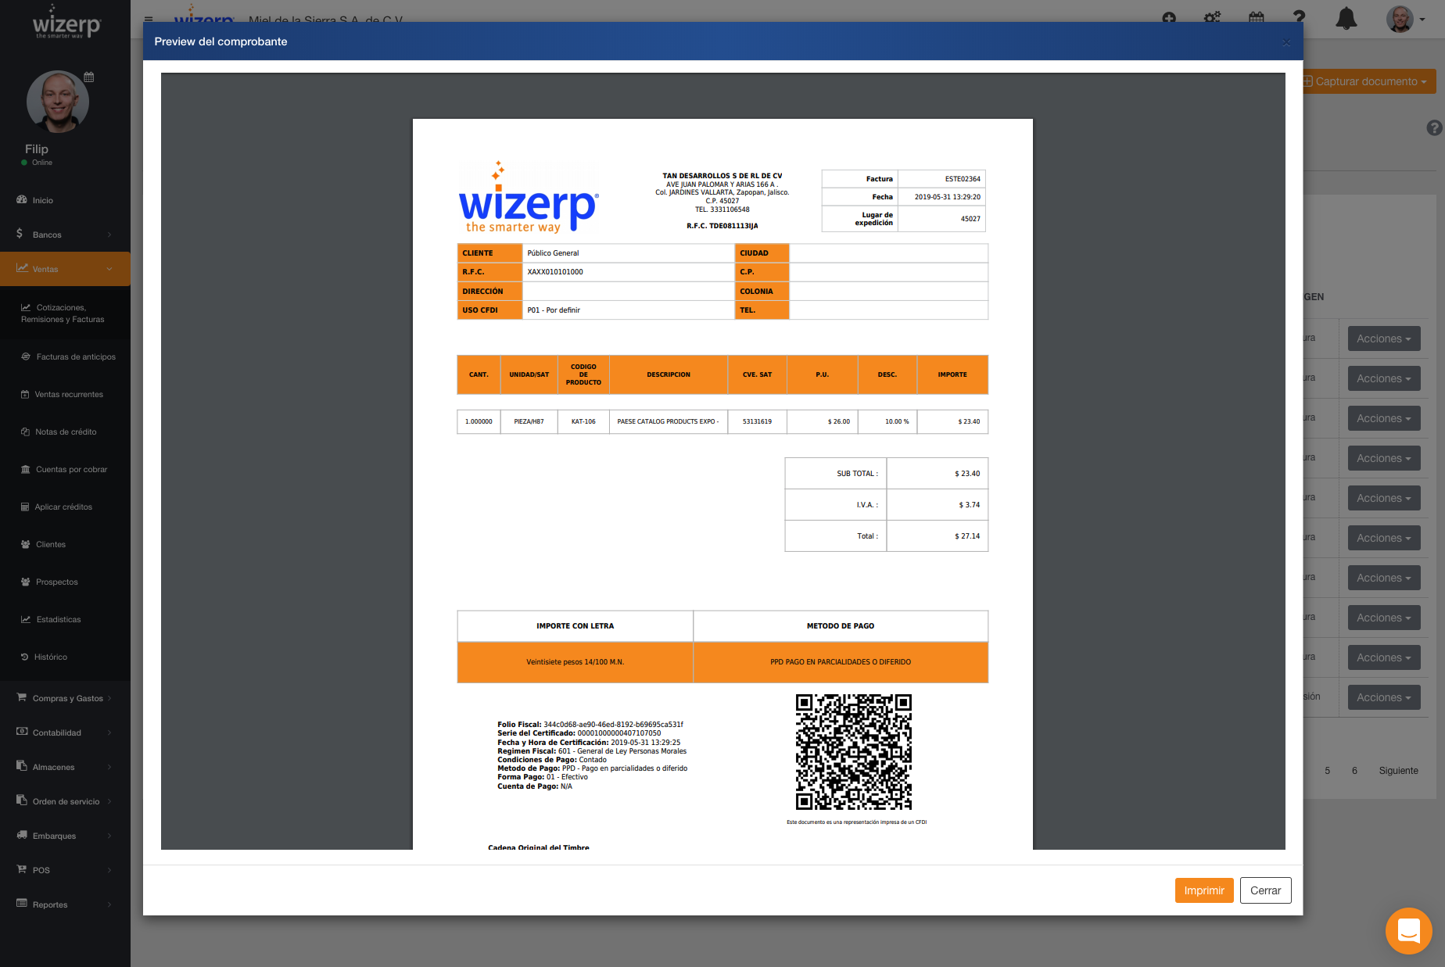Click the Total amount $ 27.14
The image size is (1445, 967).
[x=966, y=536]
